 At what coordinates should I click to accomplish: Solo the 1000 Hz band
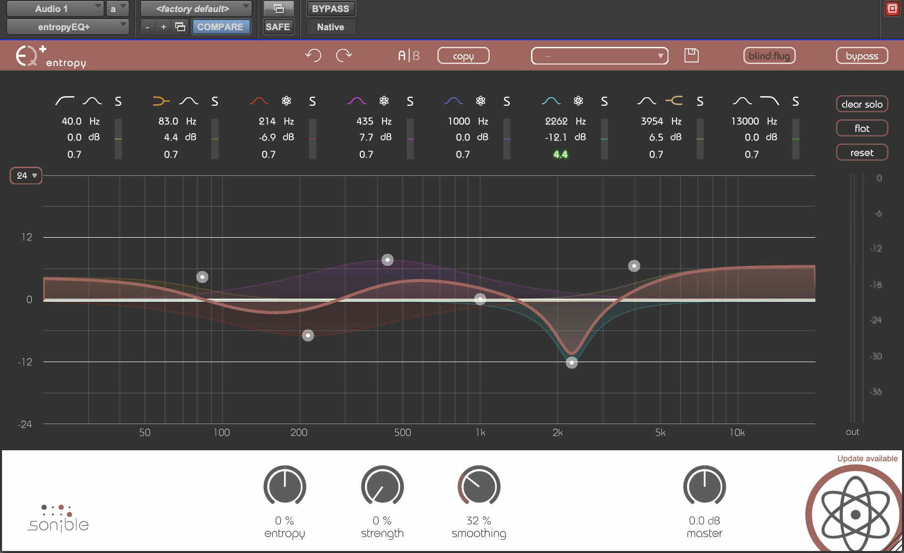tap(507, 101)
